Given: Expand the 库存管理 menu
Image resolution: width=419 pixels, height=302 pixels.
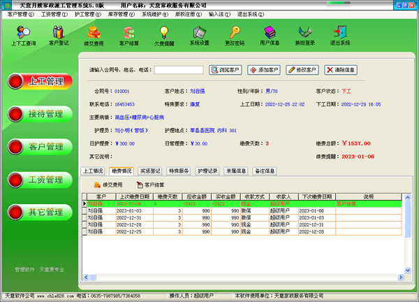Looking at the screenshot, I should tap(122, 14).
